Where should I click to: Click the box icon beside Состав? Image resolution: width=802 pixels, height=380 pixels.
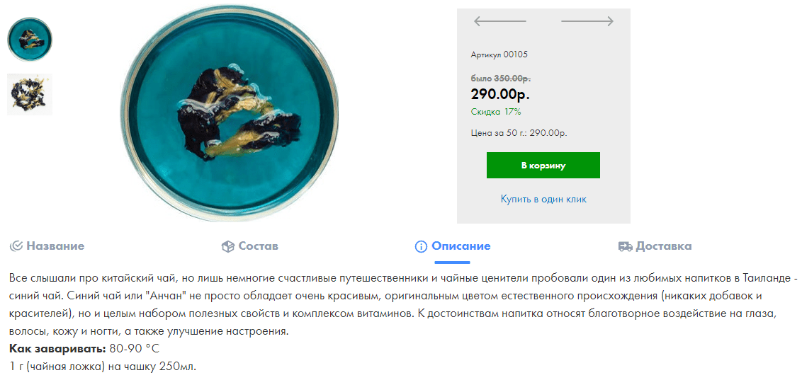pyautogui.click(x=227, y=247)
